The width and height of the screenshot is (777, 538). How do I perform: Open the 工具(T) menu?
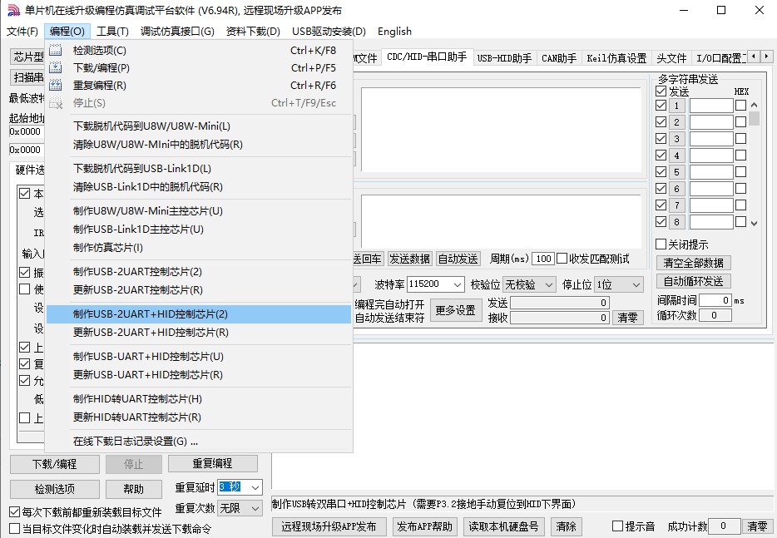[112, 32]
